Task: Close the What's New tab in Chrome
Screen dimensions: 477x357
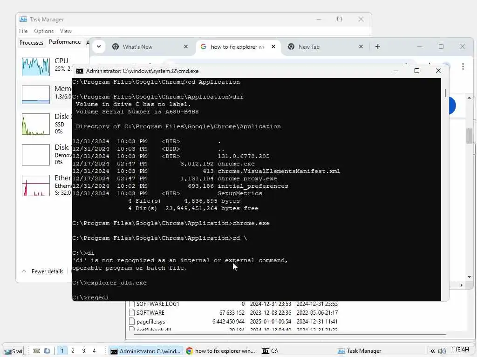Action: click(186, 47)
